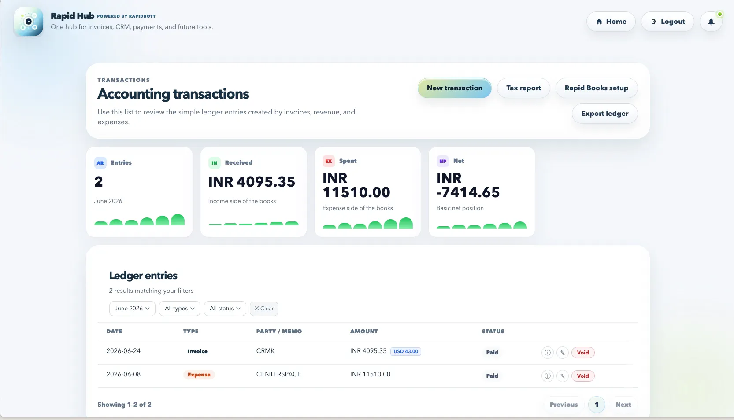Click the Net INR -7414.65 value

pyautogui.click(x=468, y=185)
